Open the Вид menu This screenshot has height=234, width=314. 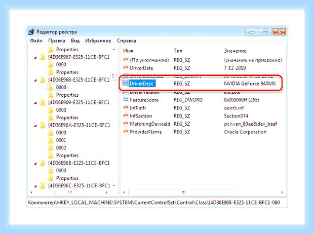pyautogui.click(x=75, y=41)
